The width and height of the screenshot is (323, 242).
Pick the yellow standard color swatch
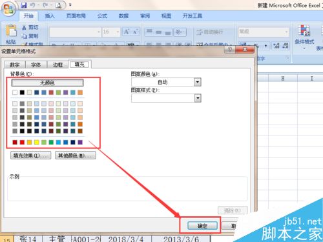point(37,142)
